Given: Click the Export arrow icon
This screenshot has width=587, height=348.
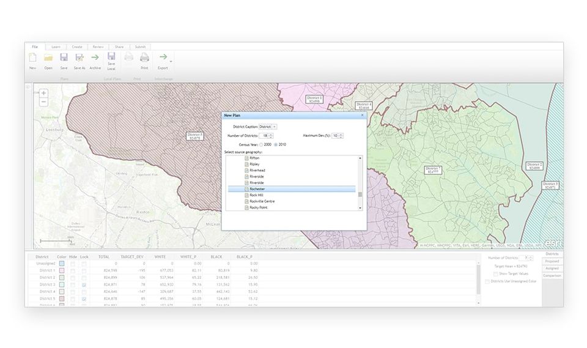Looking at the screenshot, I should coord(163,57).
